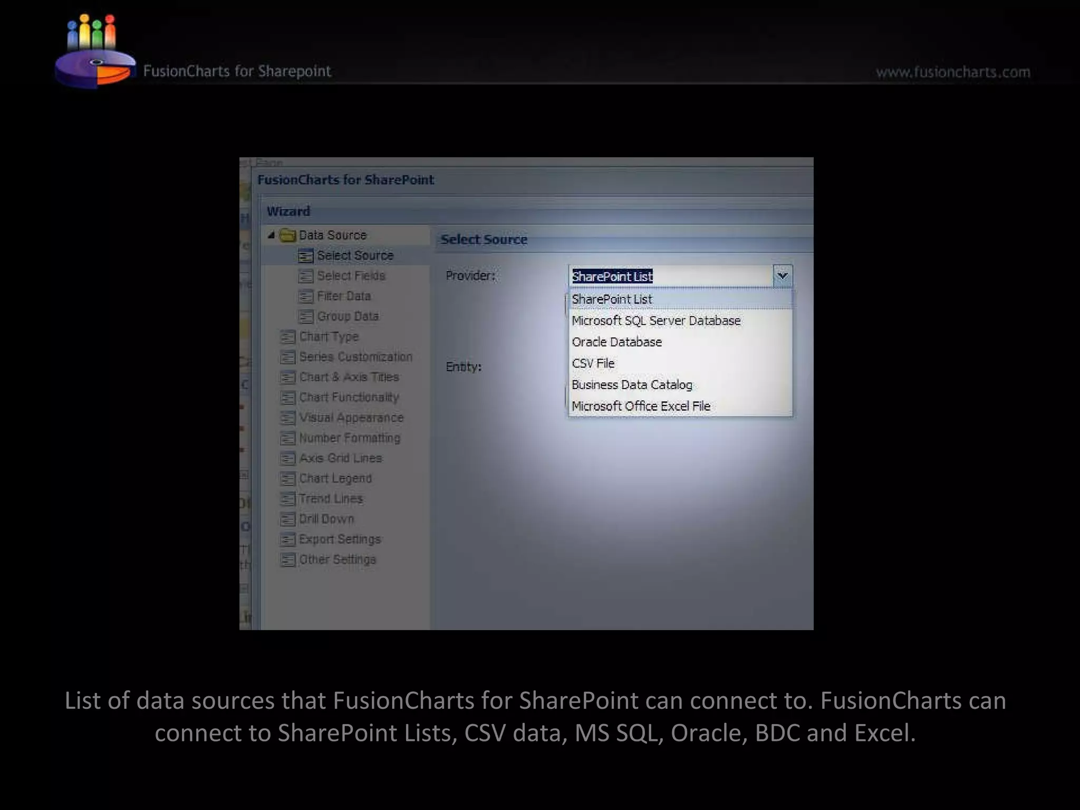1080x810 pixels.
Task: Open the Filter Data step
Action: (344, 296)
